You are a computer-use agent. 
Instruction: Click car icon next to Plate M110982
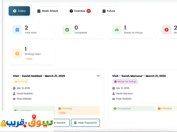[x=14, y=99]
